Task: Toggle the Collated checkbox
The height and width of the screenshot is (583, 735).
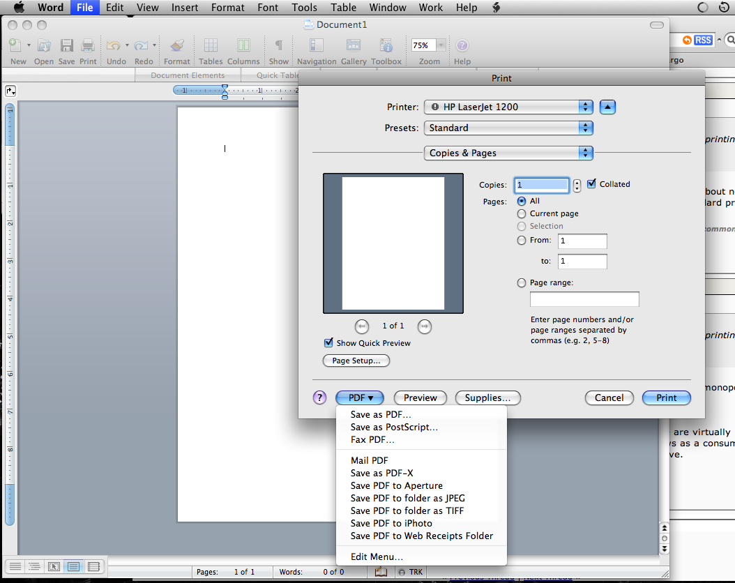Action: tap(591, 183)
